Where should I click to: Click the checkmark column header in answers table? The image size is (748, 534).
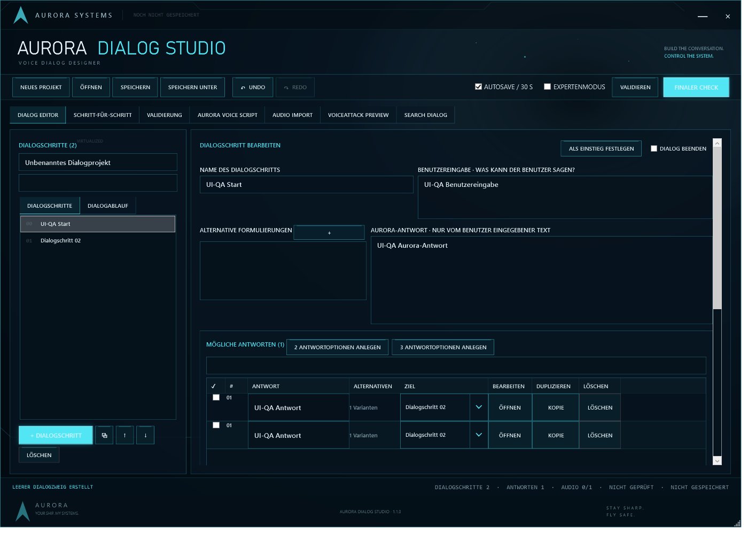click(x=214, y=386)
